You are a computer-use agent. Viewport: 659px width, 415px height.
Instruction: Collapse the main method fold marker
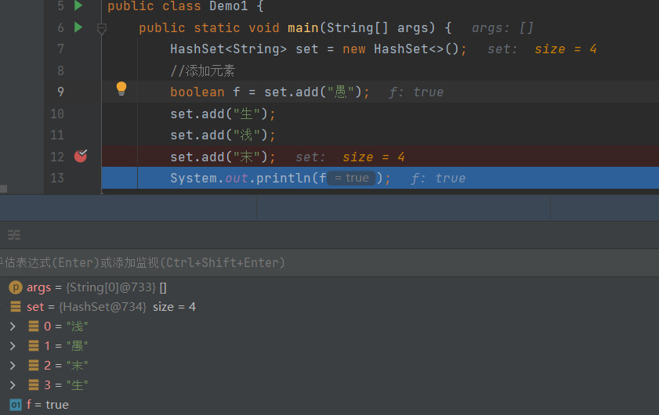101,28
